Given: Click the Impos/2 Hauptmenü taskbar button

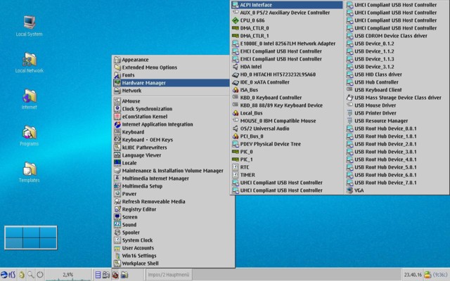Looking at the screenshot, I should click(x=169, y=275).
